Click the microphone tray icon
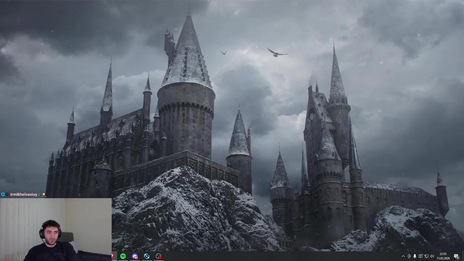The width and height of the screenshot is (464, 261). click(415, 256)
